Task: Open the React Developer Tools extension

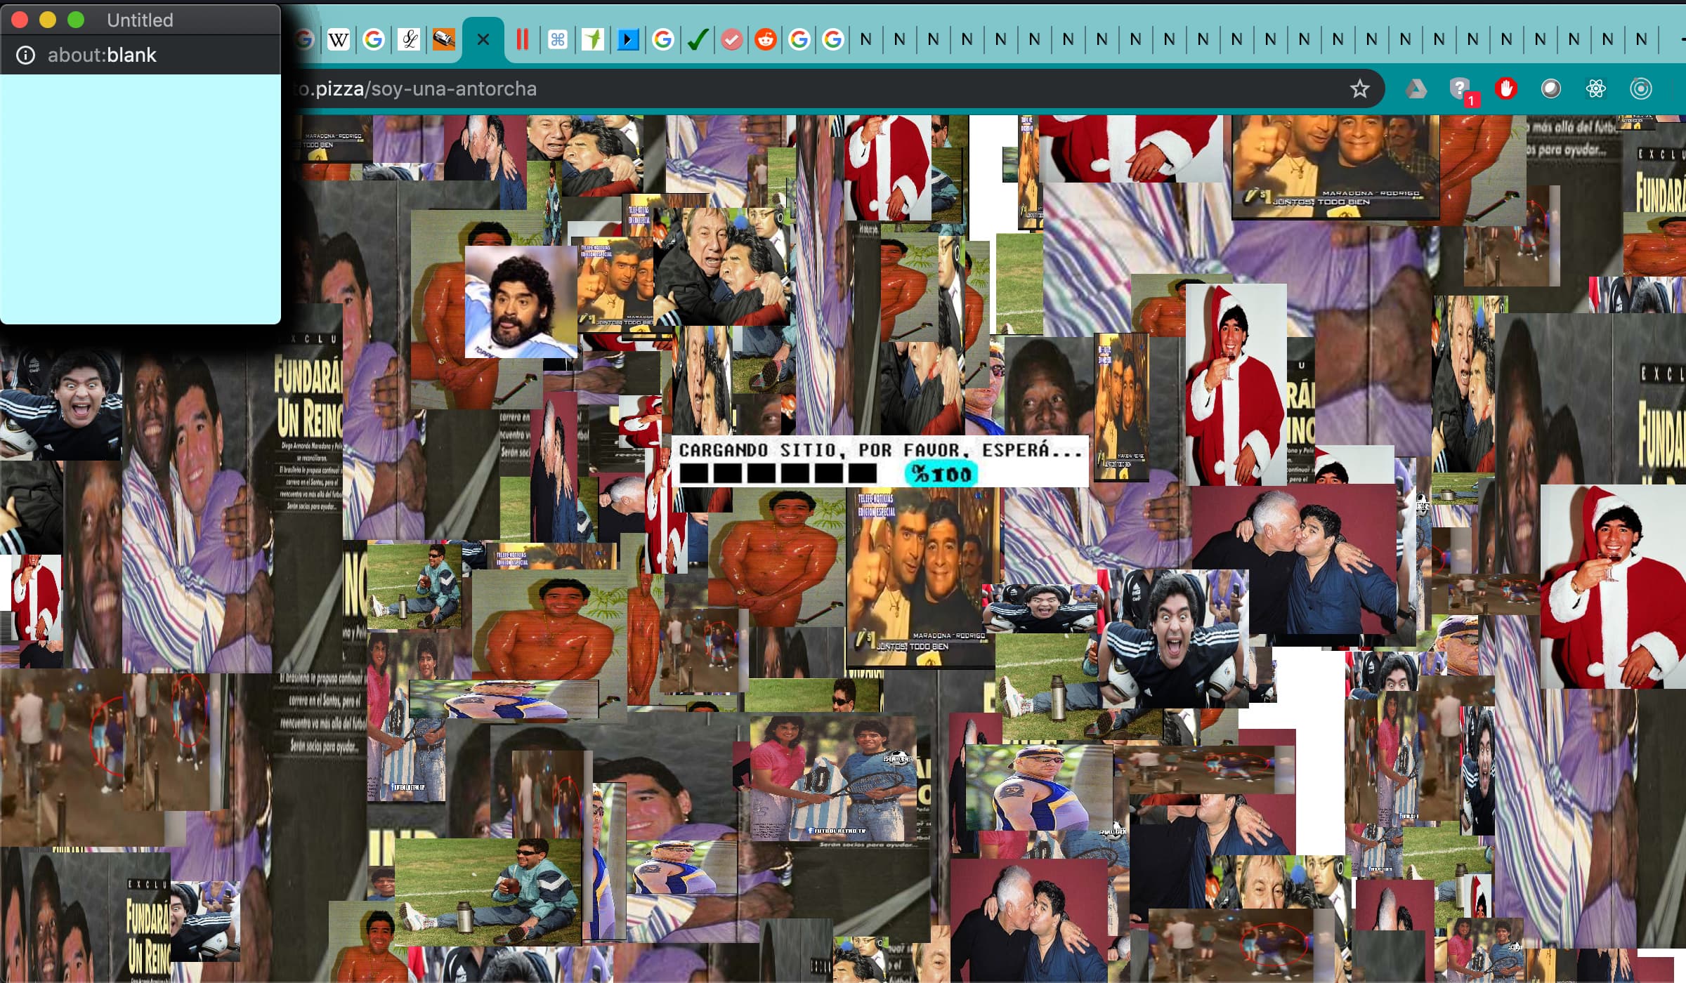Action: click(1596, 89)
